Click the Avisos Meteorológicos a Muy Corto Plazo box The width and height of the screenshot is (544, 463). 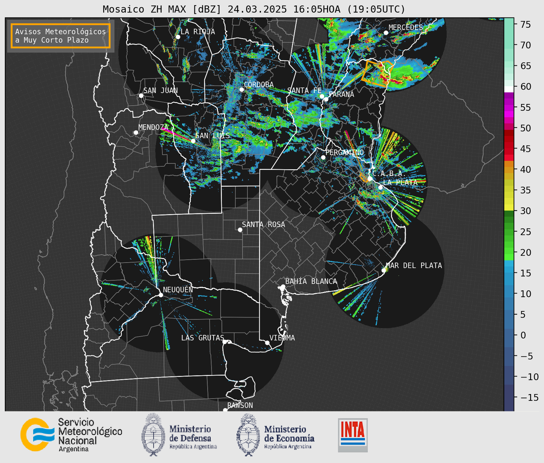61,36
